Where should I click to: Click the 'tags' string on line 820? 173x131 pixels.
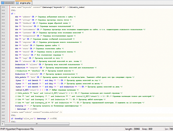pos(25,58)
